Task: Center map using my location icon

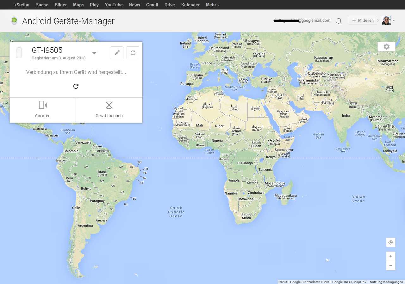Action: tap(391, 242)
